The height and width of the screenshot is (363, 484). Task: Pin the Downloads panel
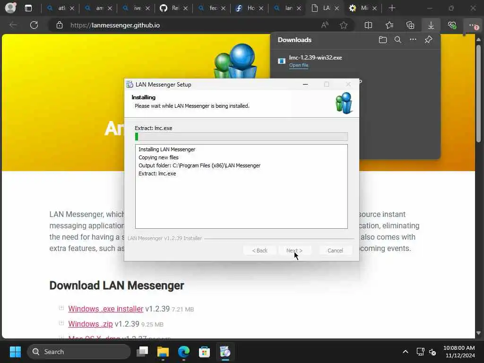(x=428, y=40)
